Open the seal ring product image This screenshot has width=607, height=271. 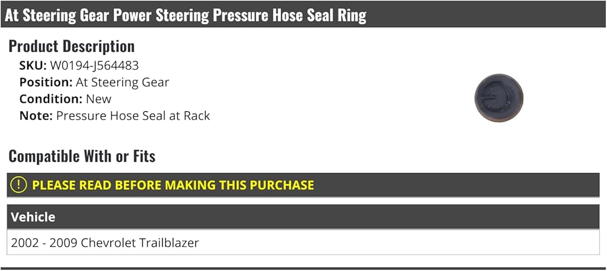point(498,97)
